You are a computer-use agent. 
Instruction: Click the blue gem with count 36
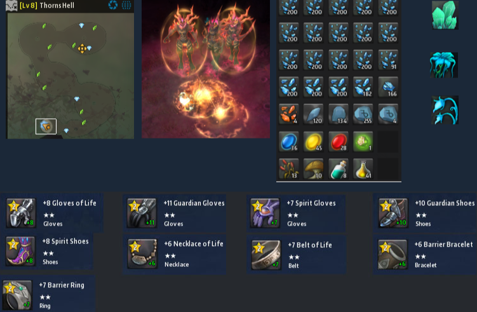pyautogui.click(x=288, y=142)
